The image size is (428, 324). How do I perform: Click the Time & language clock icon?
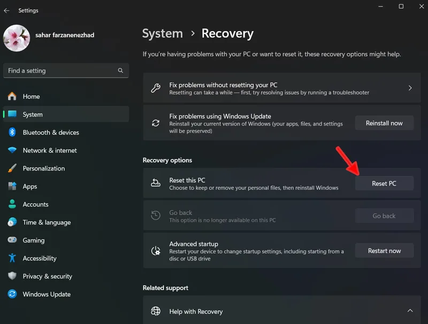click(12, 222)
